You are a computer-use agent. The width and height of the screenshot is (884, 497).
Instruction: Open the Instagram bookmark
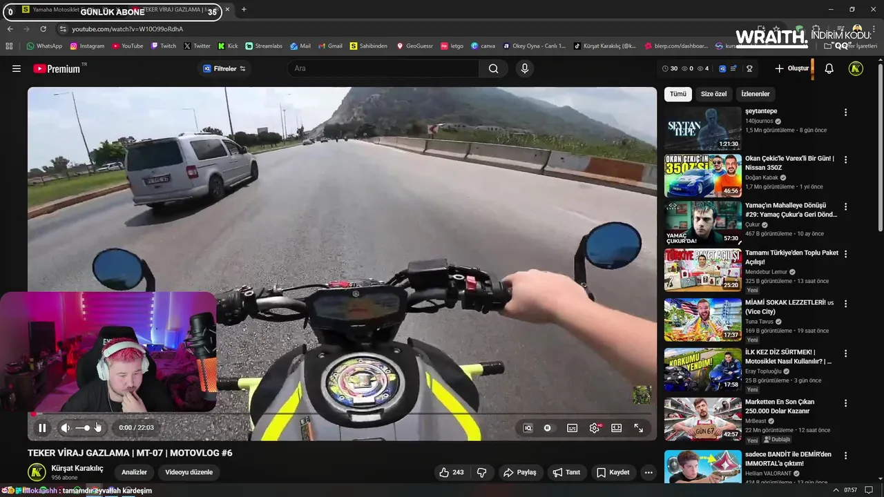click(87, 46)
